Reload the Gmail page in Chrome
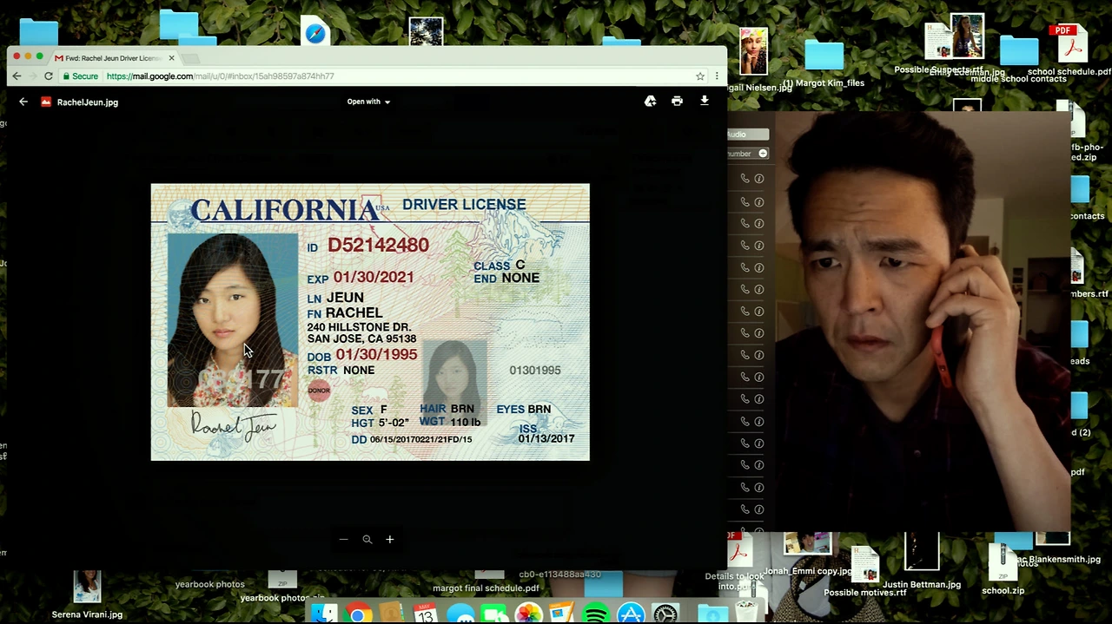Image resolution: width=1112 pixels, height=624 pixels. [x=49, y=76]
